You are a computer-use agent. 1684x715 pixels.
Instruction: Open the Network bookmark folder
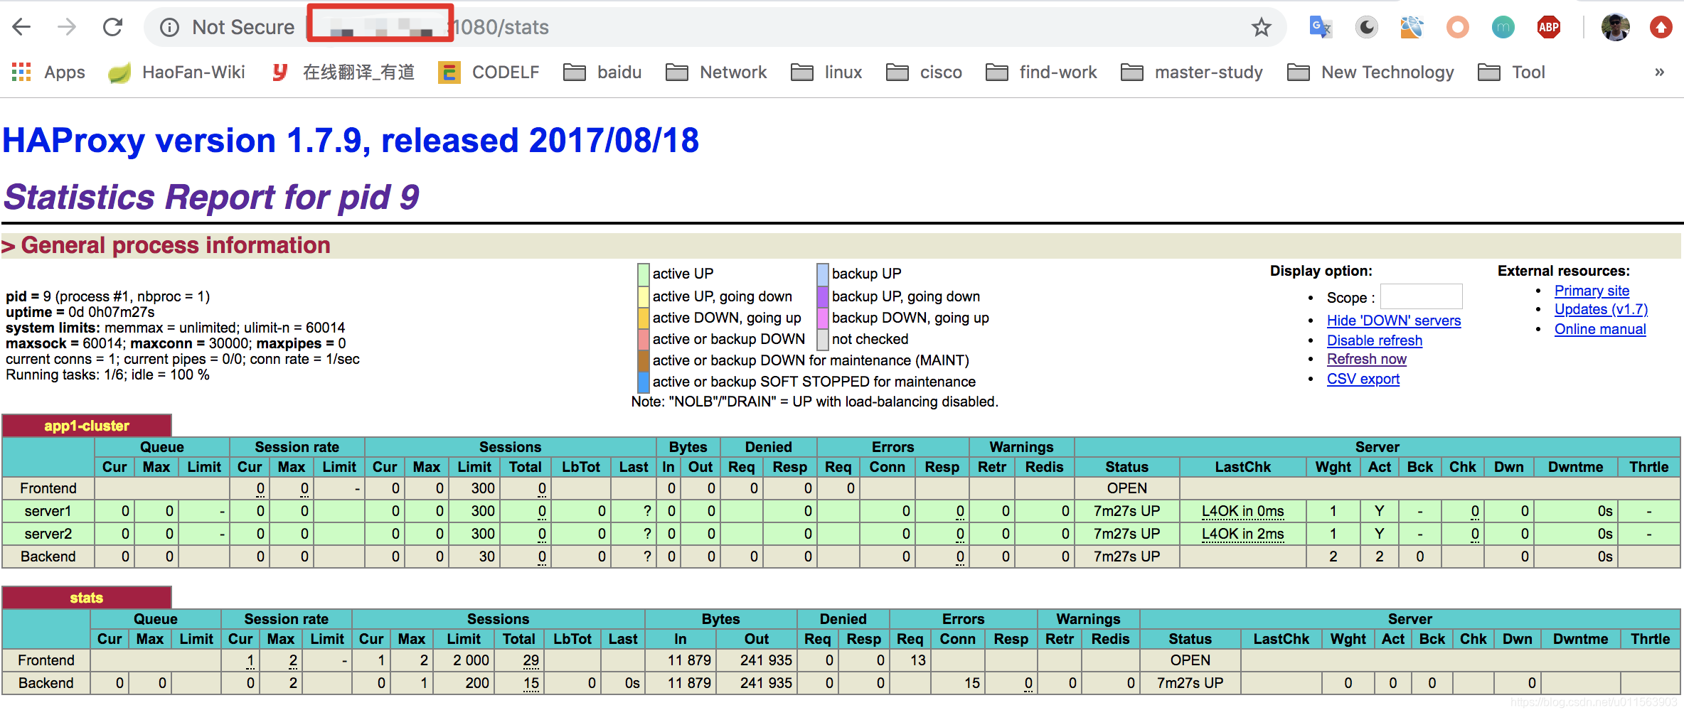point(716,72)
